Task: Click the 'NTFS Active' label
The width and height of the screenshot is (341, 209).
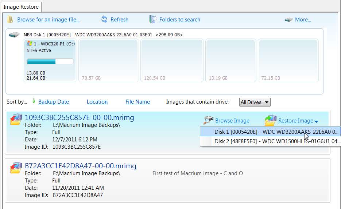Action: coord(39,50)
